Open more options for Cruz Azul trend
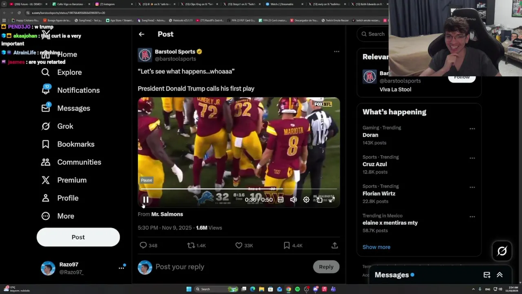 (472, 158)
